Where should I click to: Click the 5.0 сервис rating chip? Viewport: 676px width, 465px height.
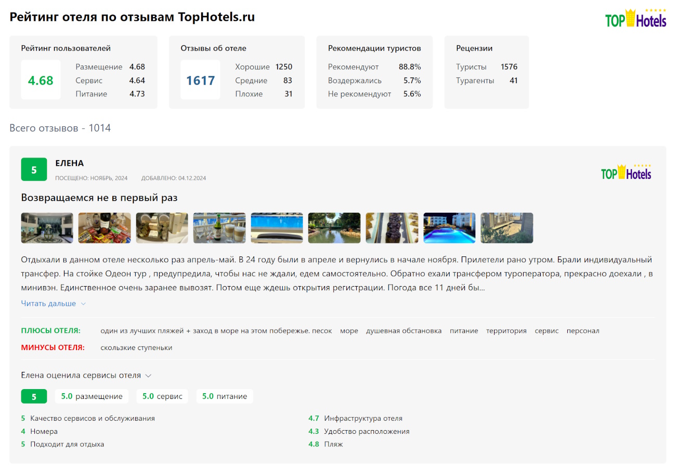tap(162, 396)
